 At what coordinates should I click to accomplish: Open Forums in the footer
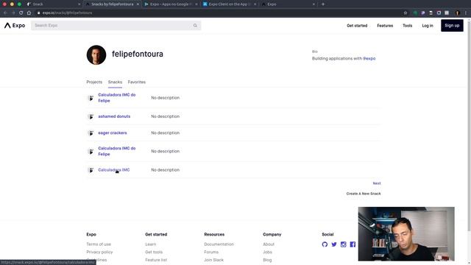click(x=211, y=252)
